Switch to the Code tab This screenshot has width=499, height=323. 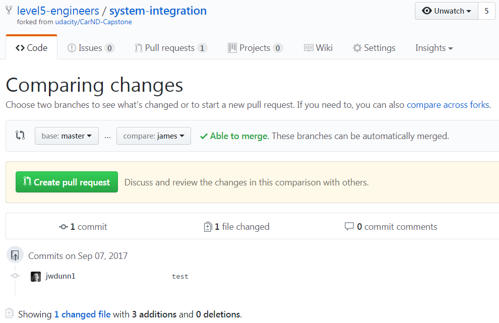32,48
